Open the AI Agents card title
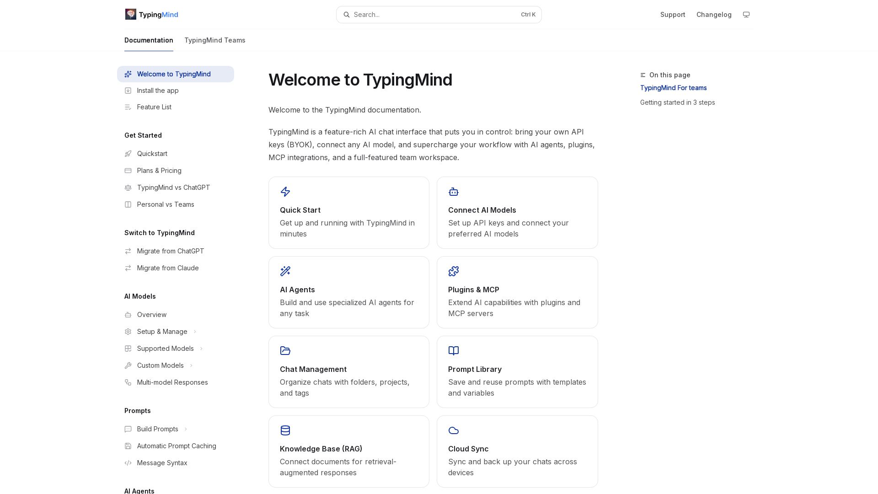 pos(297,290)
